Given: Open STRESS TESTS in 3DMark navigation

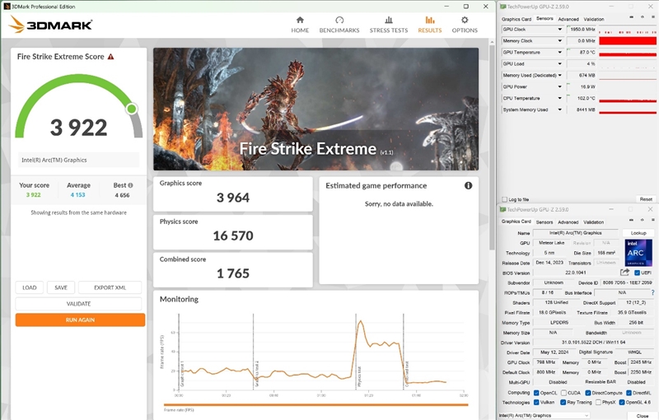Looking at the screenshot, I should pyautogui.click(x=389, y=25).
